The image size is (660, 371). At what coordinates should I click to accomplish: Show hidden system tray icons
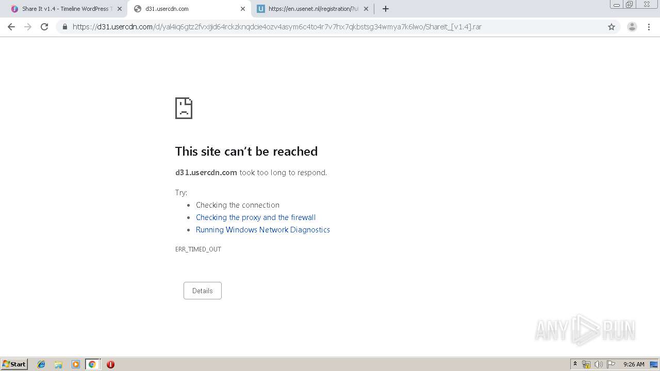point(575,364)
